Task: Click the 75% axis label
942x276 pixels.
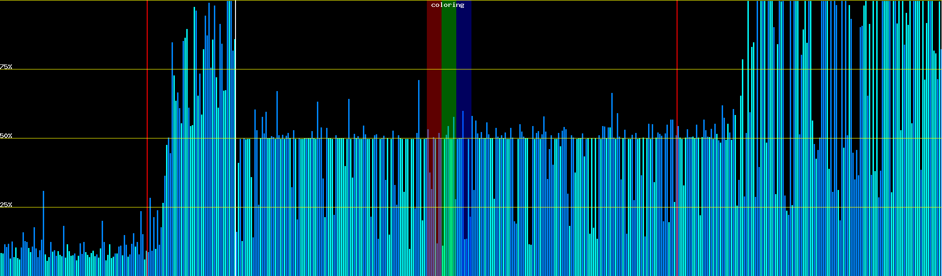Action: pos(6,67)
